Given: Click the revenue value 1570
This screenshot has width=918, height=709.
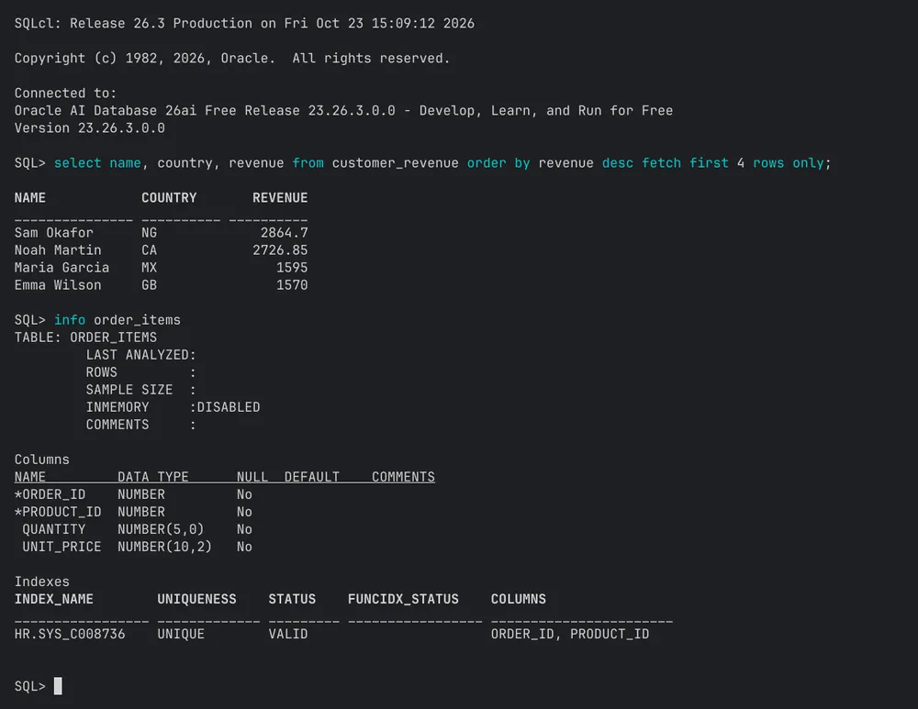Looking at the screenshot, I should [x=292, y=285].
